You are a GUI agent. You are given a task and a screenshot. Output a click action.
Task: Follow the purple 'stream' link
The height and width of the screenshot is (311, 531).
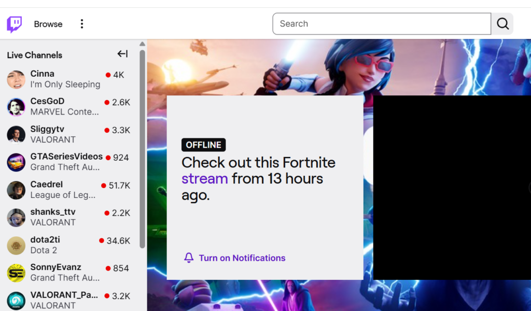[x=204, y=179]
